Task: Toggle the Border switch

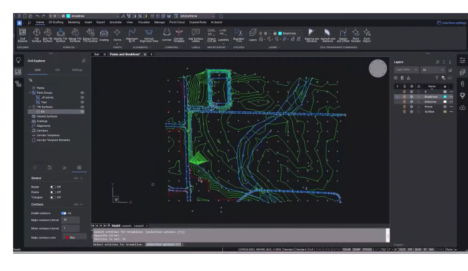Action: point(53,187)
